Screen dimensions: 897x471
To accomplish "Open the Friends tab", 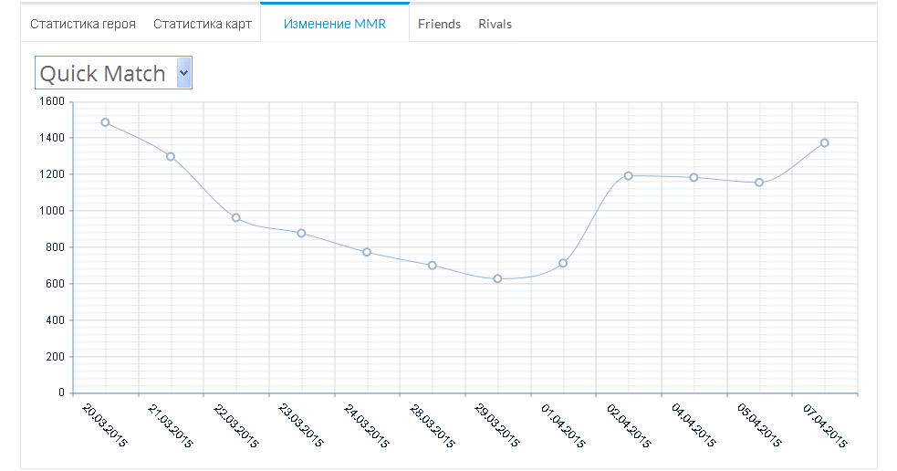I will 439,24.
